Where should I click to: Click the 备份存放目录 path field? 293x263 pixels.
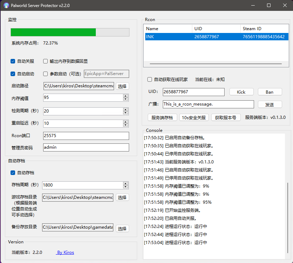click(x=78, y=227)
